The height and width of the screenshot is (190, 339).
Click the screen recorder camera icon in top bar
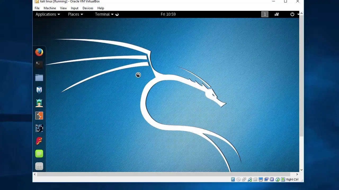click(277, 14)
